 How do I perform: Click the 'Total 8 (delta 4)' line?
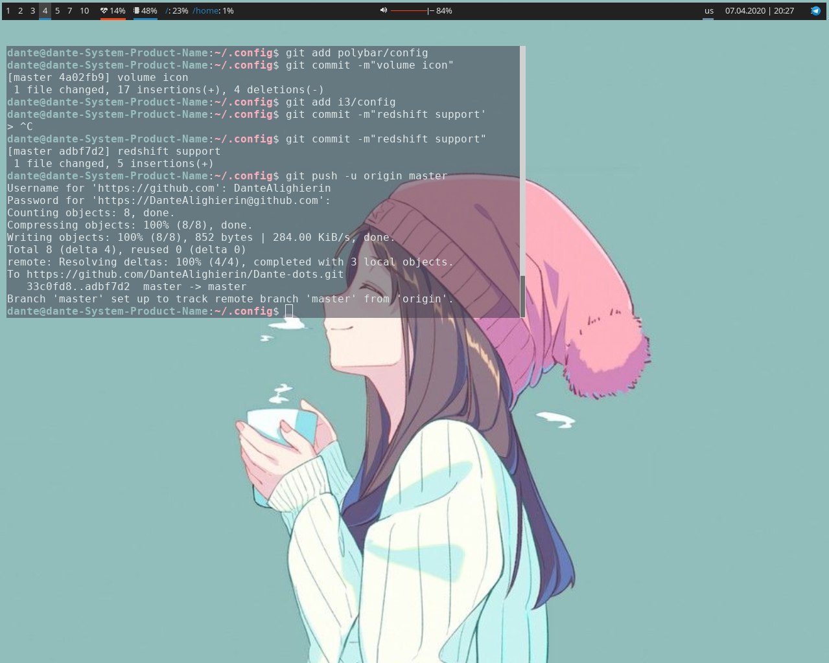pyautogui.click(x=127, y=250)
